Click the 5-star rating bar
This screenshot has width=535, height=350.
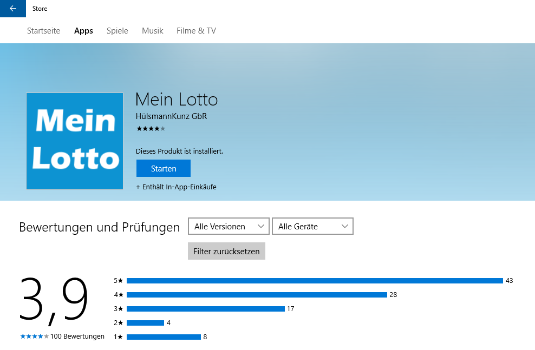[315, 280]
